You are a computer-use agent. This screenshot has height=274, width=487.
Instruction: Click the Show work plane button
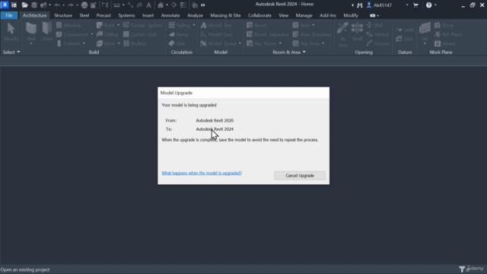444,25
